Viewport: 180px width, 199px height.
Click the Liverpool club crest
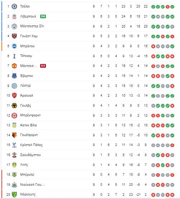14,16
